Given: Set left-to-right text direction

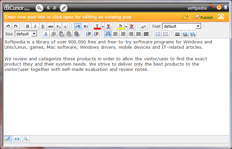Looking at the screenshot, I should pos(78,26).
